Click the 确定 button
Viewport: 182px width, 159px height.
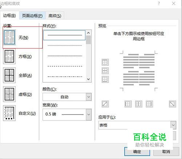coord(137,151)
